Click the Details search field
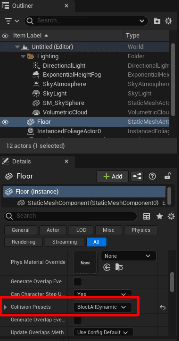The image size is (179, 341). (70, 216)
